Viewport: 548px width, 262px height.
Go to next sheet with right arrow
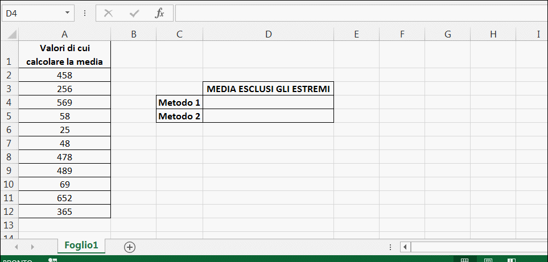[x=32, y=247]
